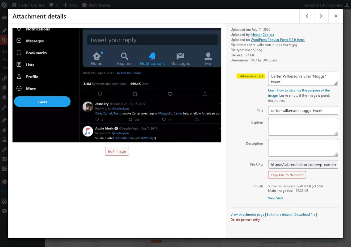This screenshot has width=351, height=247.
Task: Click the home icon beside site name
Action: click(x=14, y=5)
